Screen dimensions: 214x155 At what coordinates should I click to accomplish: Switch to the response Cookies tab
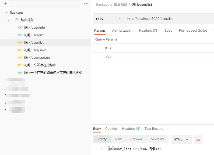point(111,129)
